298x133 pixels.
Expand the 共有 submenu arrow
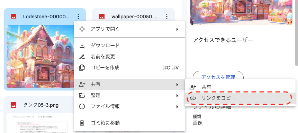177,84
